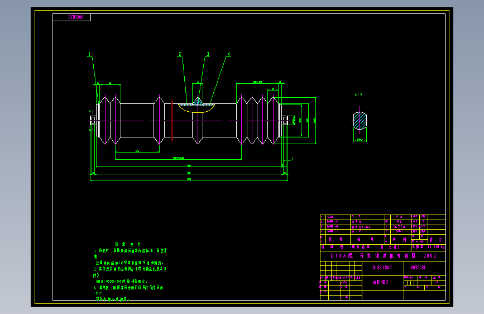Viewport: 484px width, 314px height.
Task: Click the technical note line containing 'GB/T10595-1989'
Action: coord(122,282)
